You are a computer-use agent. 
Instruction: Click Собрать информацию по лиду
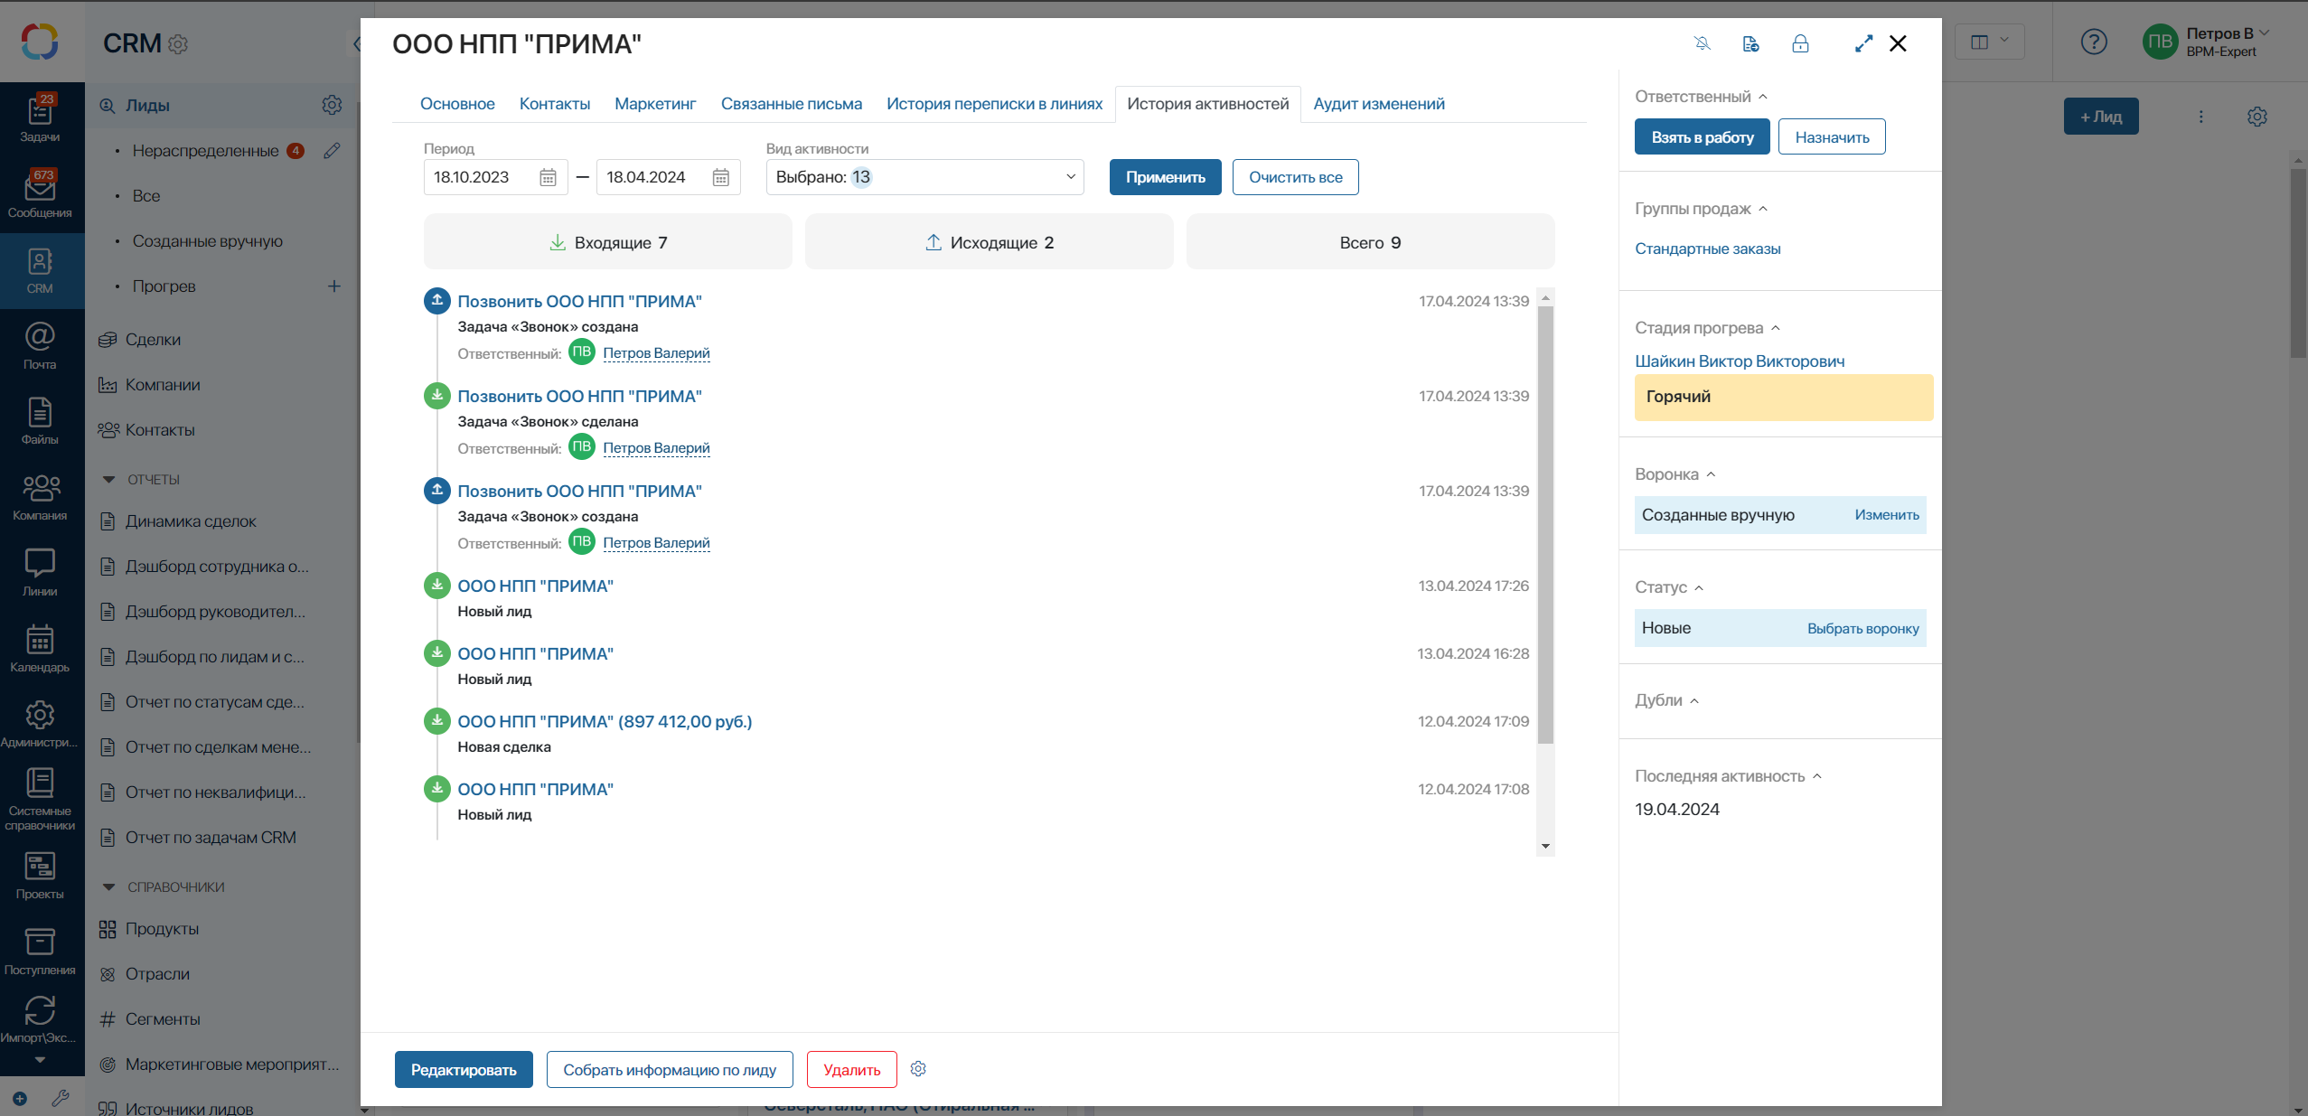(x=670, y=1070)
